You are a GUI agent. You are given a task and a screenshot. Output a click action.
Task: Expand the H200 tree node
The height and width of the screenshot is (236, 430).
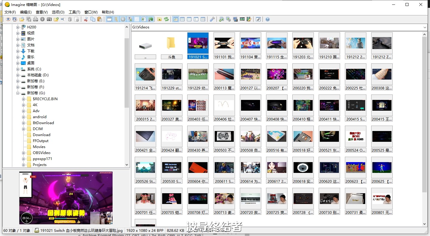(x=18, y=27)
